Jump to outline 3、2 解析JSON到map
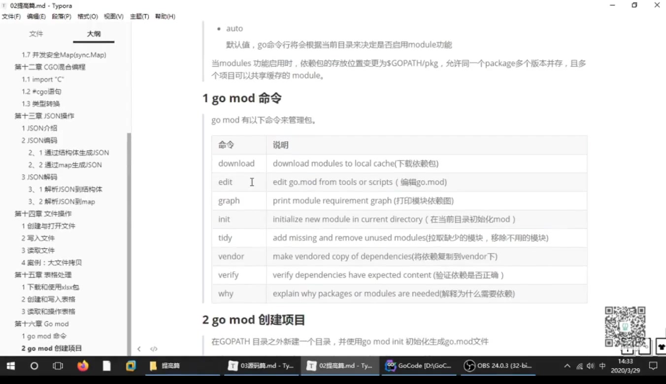The height and width of the screenshot is (384, 666). point(62,201)
